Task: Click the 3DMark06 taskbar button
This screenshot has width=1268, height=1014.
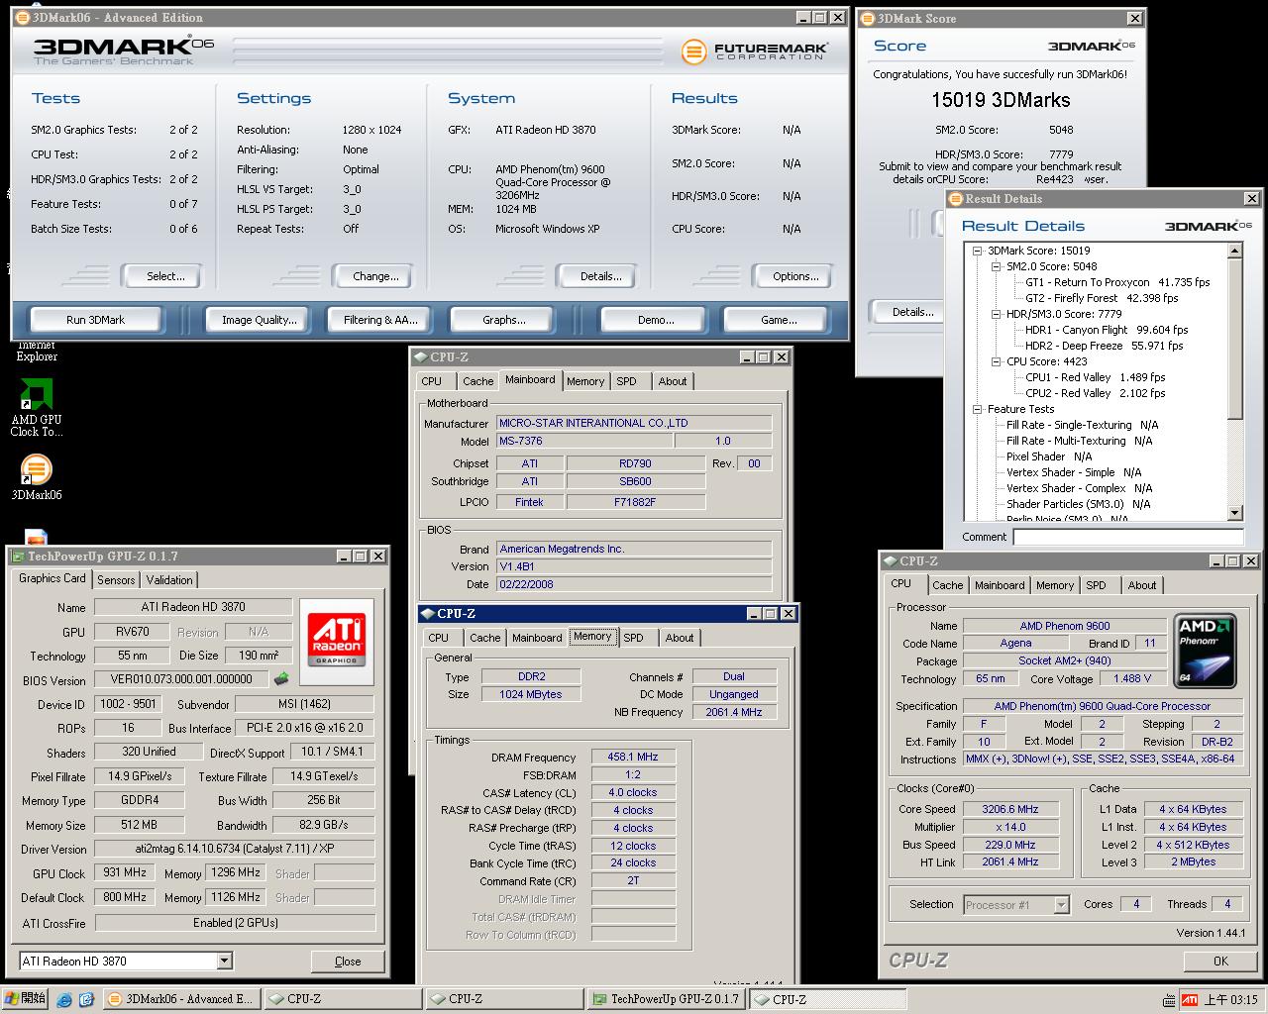Action: (x=181, y=999)
